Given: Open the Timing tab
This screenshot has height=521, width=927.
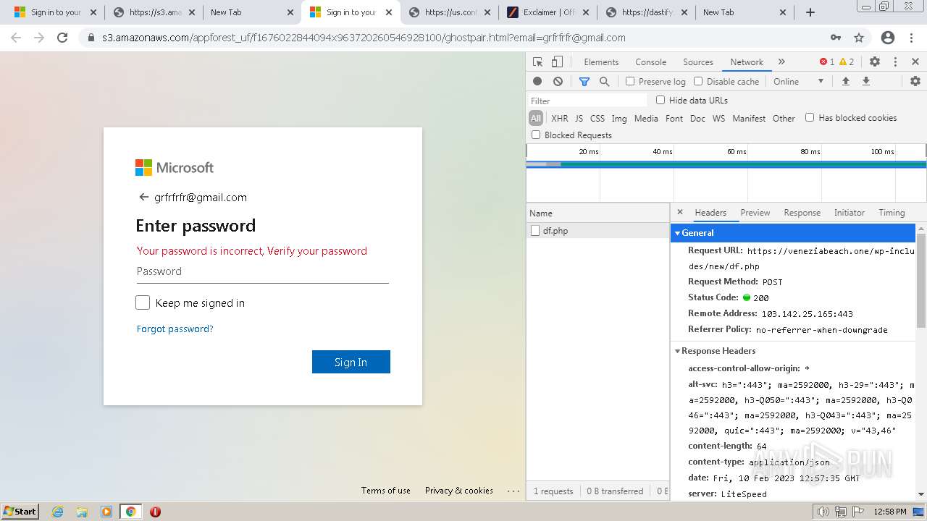Looking at the screenshot, I should coord(892,213).
